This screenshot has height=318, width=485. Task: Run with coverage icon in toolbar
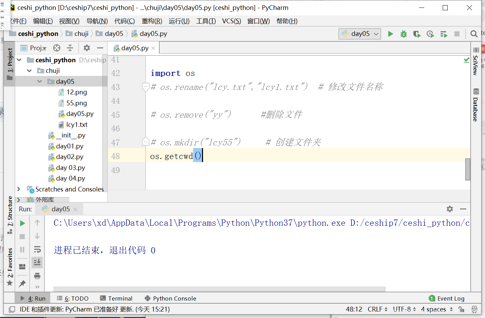(x=417, y=34)
